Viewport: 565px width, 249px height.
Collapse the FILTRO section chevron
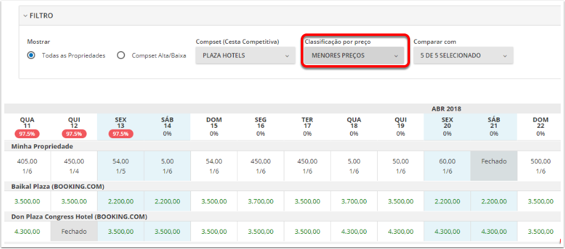click(x=25, y=16)
